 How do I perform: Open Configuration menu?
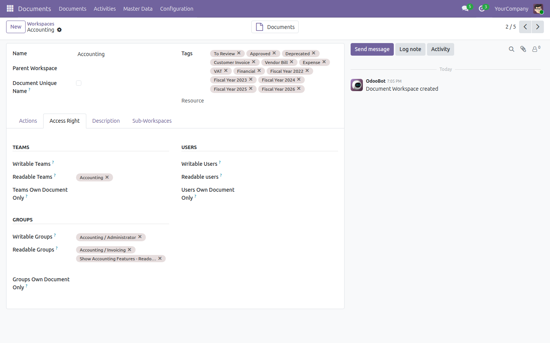pyautogui.click(x=176, y=8)
